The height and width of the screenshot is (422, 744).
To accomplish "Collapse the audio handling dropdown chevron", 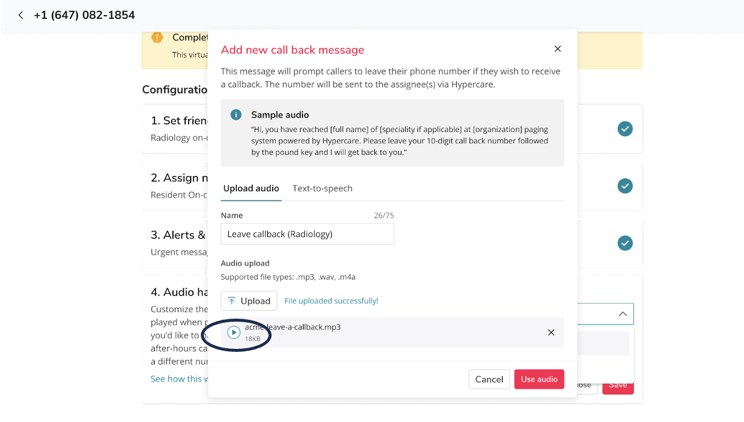I will pos(622,314).
